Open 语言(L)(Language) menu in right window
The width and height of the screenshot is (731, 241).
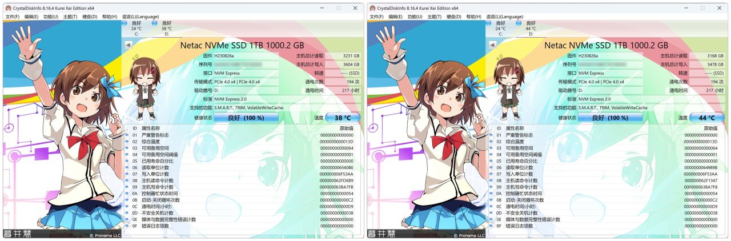coord(505,17)
